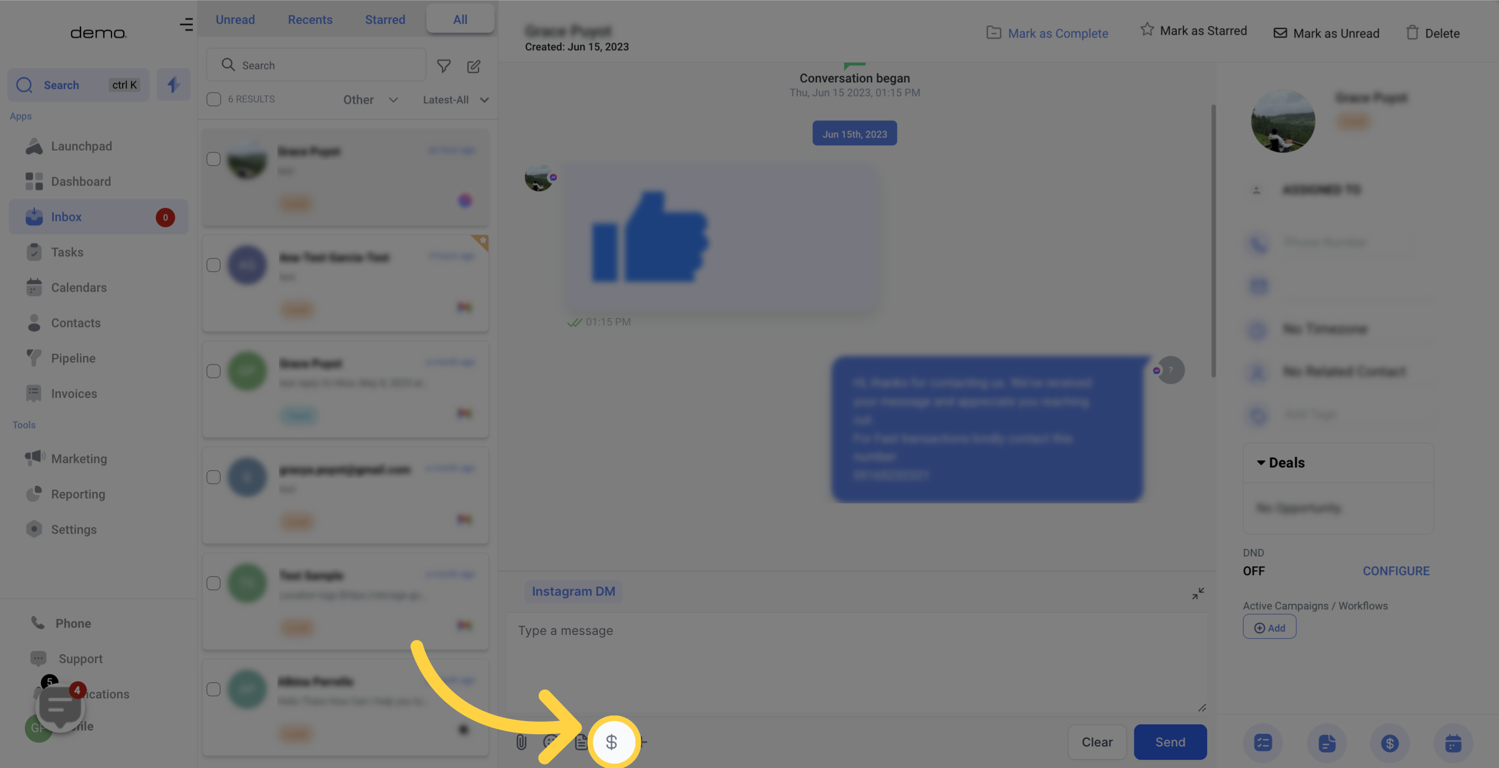Viewport: 1499px width, 768px height.
Task: Toggle the DND Configure option
Action: [x=1396, y=570]
